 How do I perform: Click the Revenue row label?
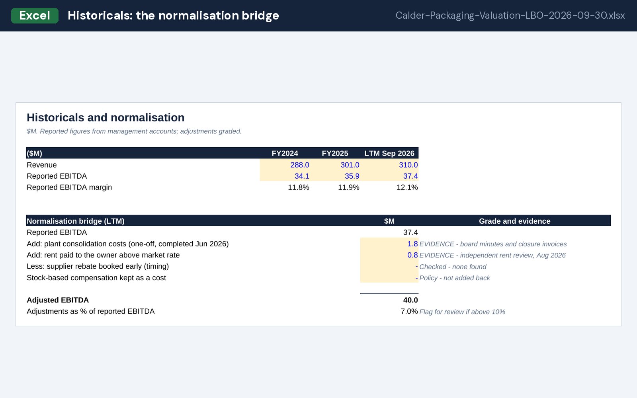pyautogui.click(x=42, y=165)
